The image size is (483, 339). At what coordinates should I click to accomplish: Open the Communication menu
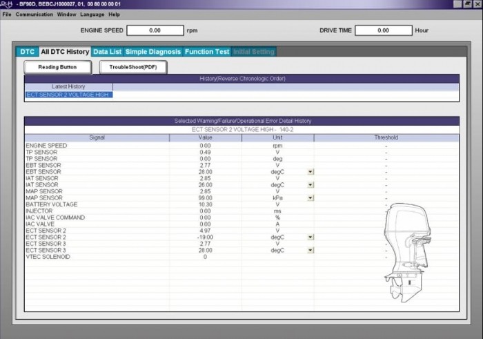[34, 14]
